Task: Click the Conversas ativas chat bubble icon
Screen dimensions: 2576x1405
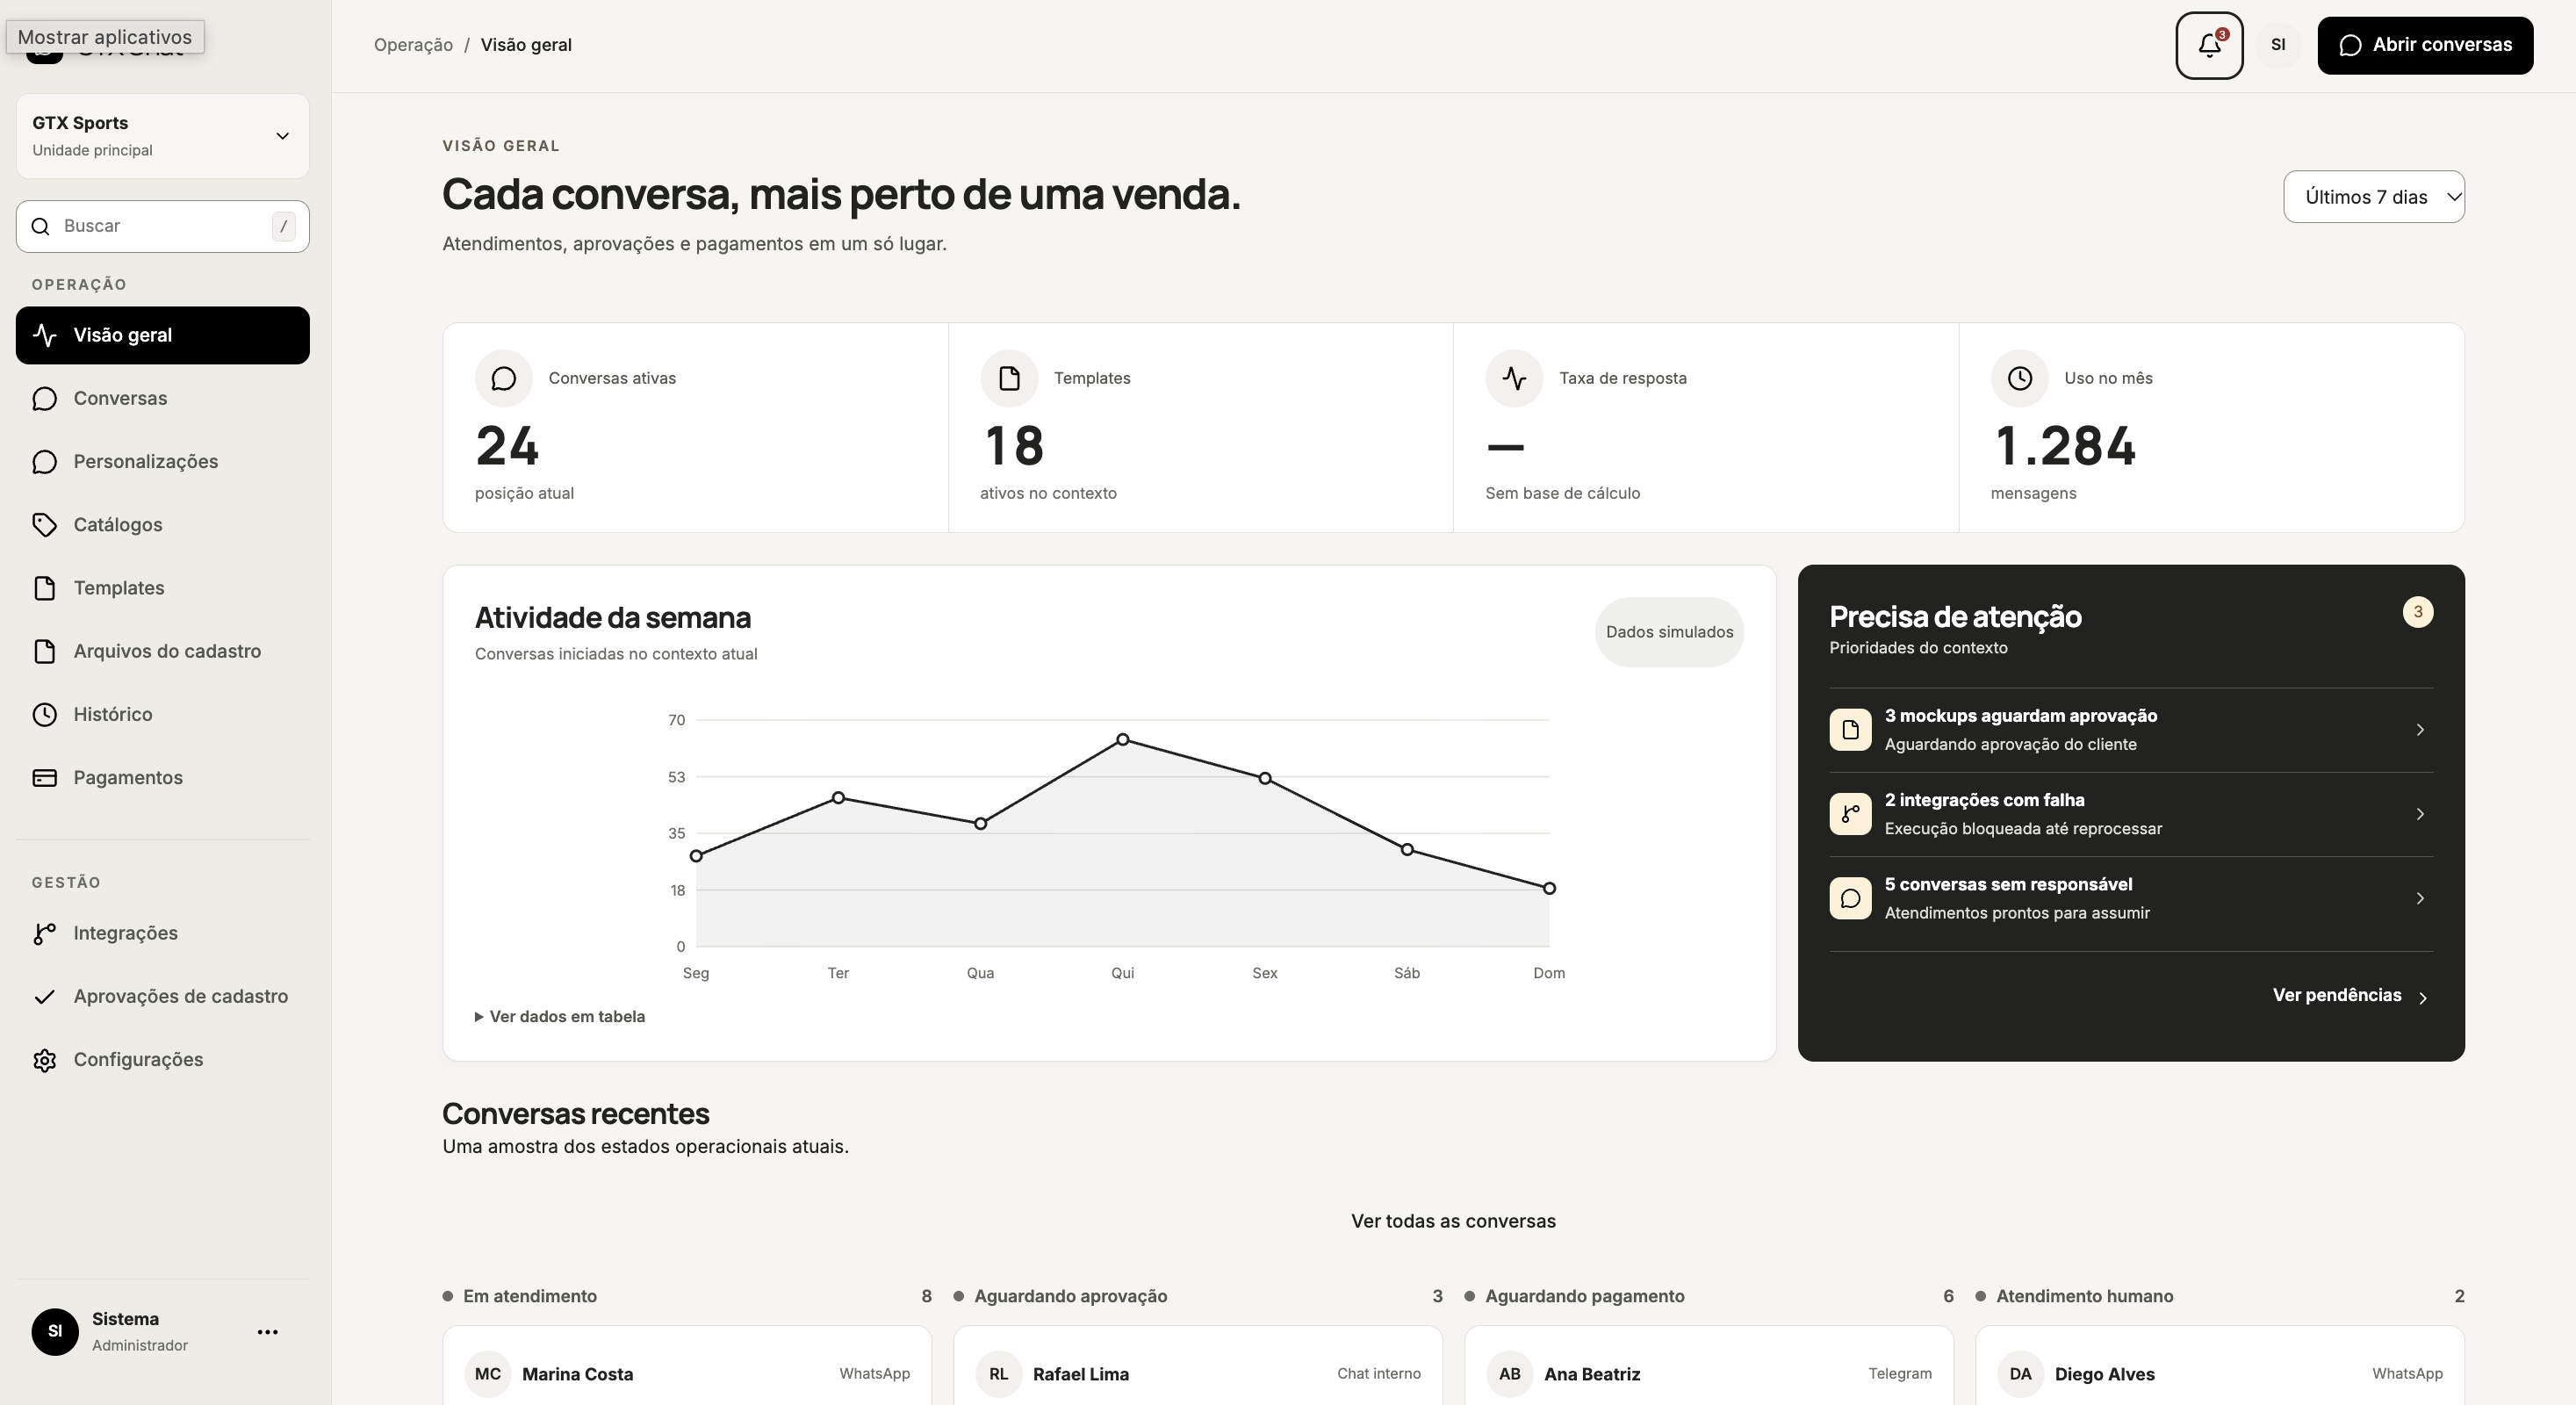Action: click(504, 378)
